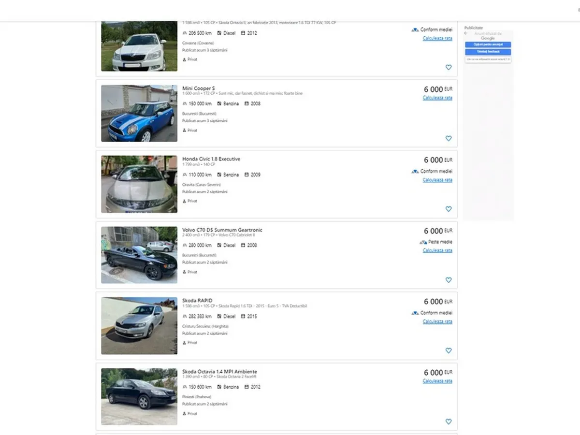Screen dimensions: 580x435
Task: Open the black Volvo convertible photo
Action: [x=139, y=255]
